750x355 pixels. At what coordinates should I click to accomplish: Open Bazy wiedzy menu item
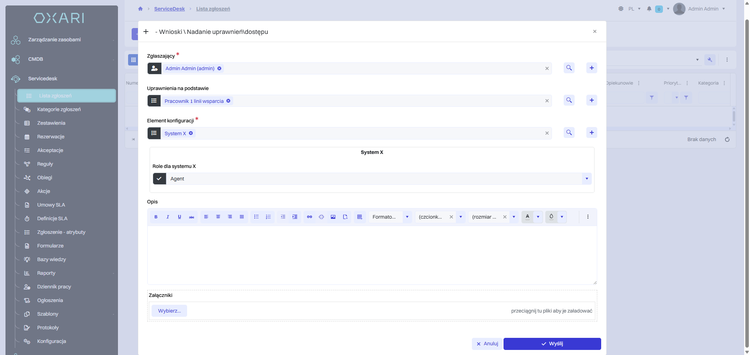[52, 260]
